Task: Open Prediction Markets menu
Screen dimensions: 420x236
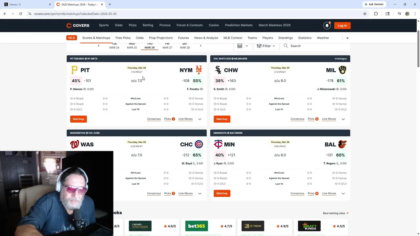Action: pyautogui.click(x=239, y=25)
